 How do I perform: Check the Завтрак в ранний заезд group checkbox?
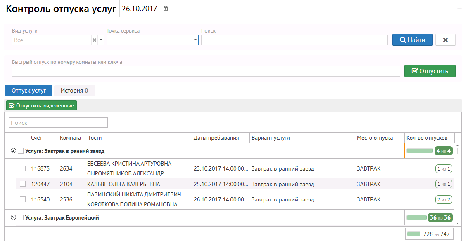[21, 151]
